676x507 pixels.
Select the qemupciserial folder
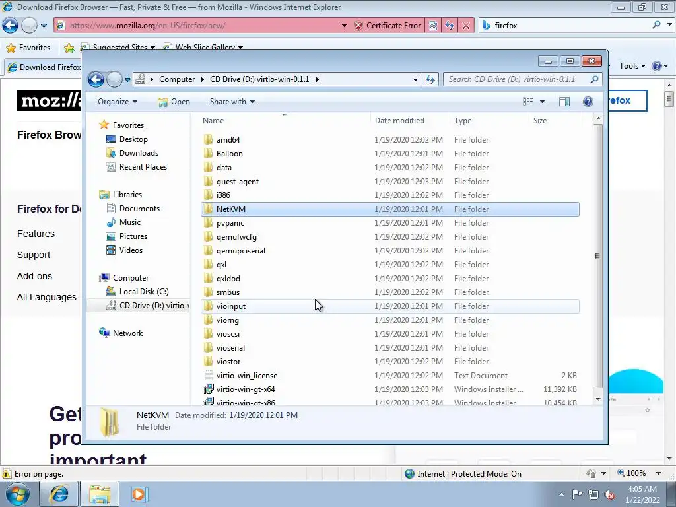(240, 251)
